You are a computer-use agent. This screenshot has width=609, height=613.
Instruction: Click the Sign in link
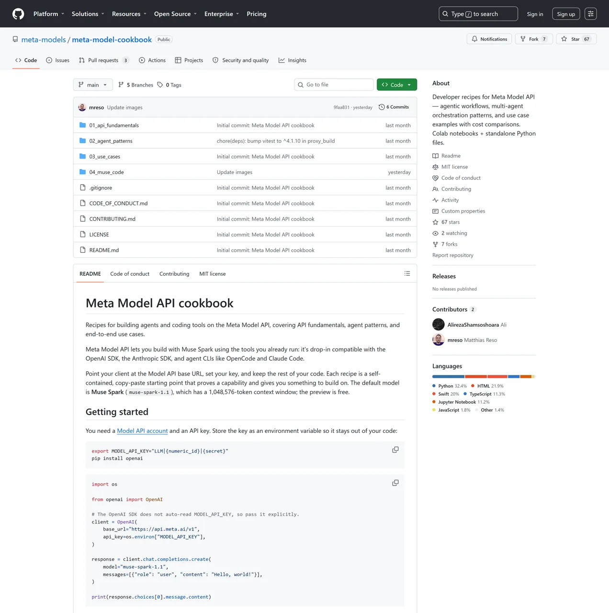[535, 14]
